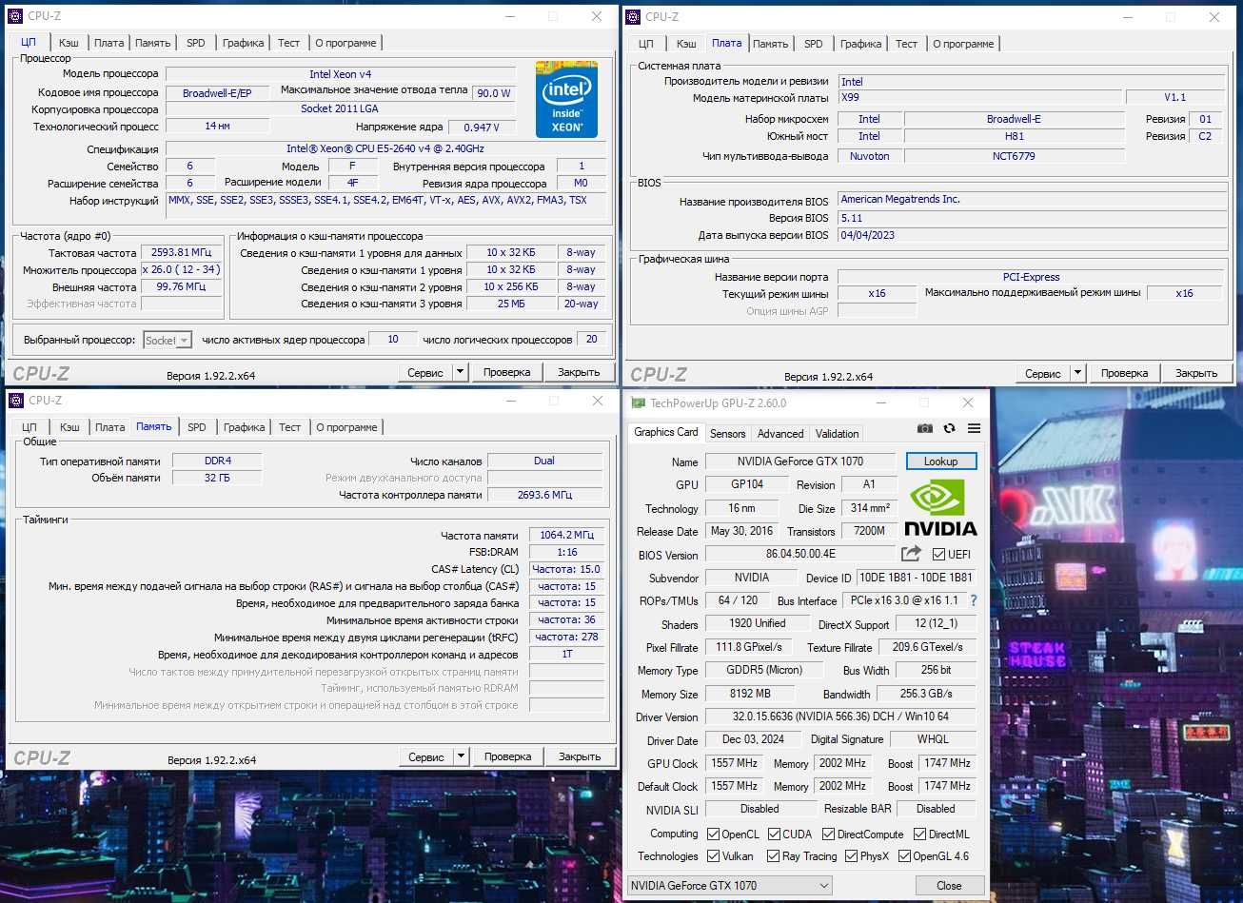Screen dimensions: 1243x903
Task: Open the NVIDIA GeForce GTX 1070 GPU selector dropdown
Action: point(729,885)
